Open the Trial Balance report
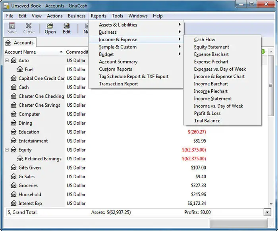The image size is (278, 231). tap(222, 121)
